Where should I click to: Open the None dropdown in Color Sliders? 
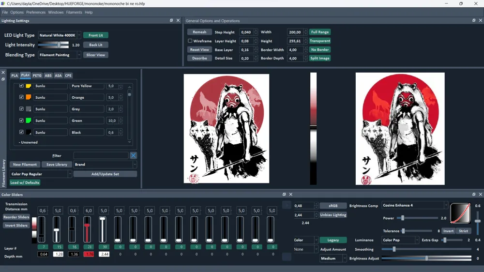305,249
